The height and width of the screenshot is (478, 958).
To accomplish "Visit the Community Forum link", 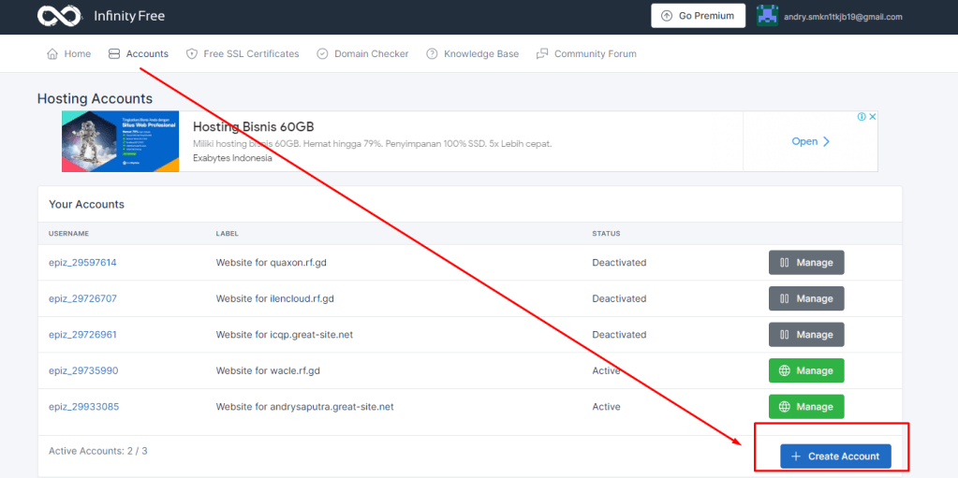I will (586, 54).
